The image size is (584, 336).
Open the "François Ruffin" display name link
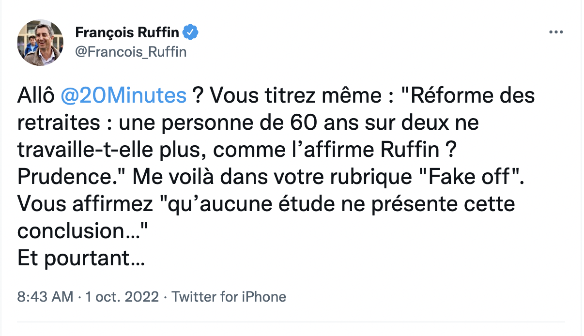click(127, 33)
